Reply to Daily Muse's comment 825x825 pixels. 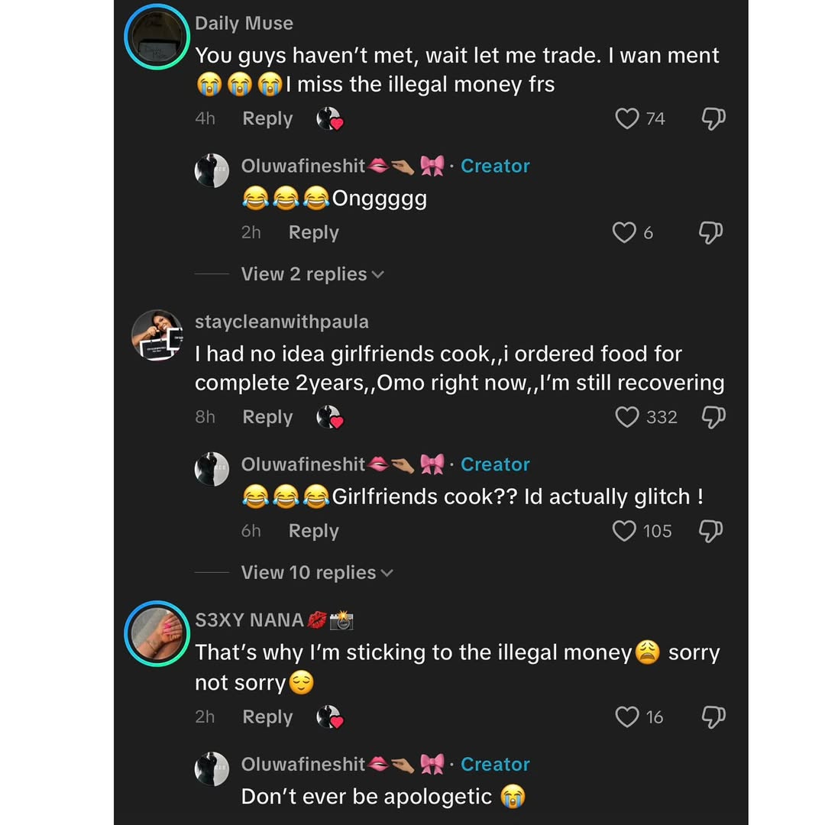tap(267, 119)
